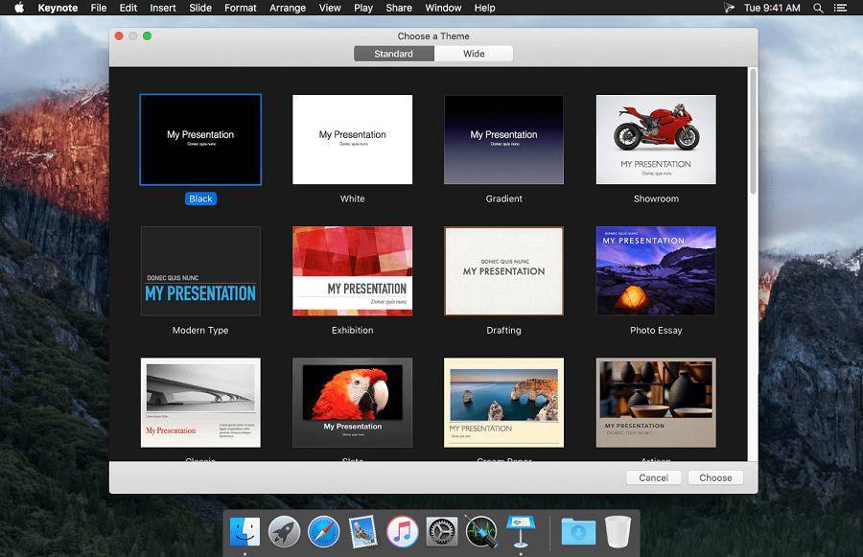863x557 pixels.
Task: Open the Format menu
Action: [x=240, y=8]
